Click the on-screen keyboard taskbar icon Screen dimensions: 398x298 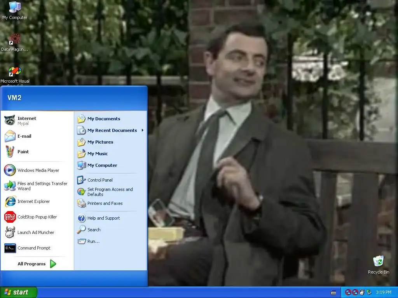(333, 293)
